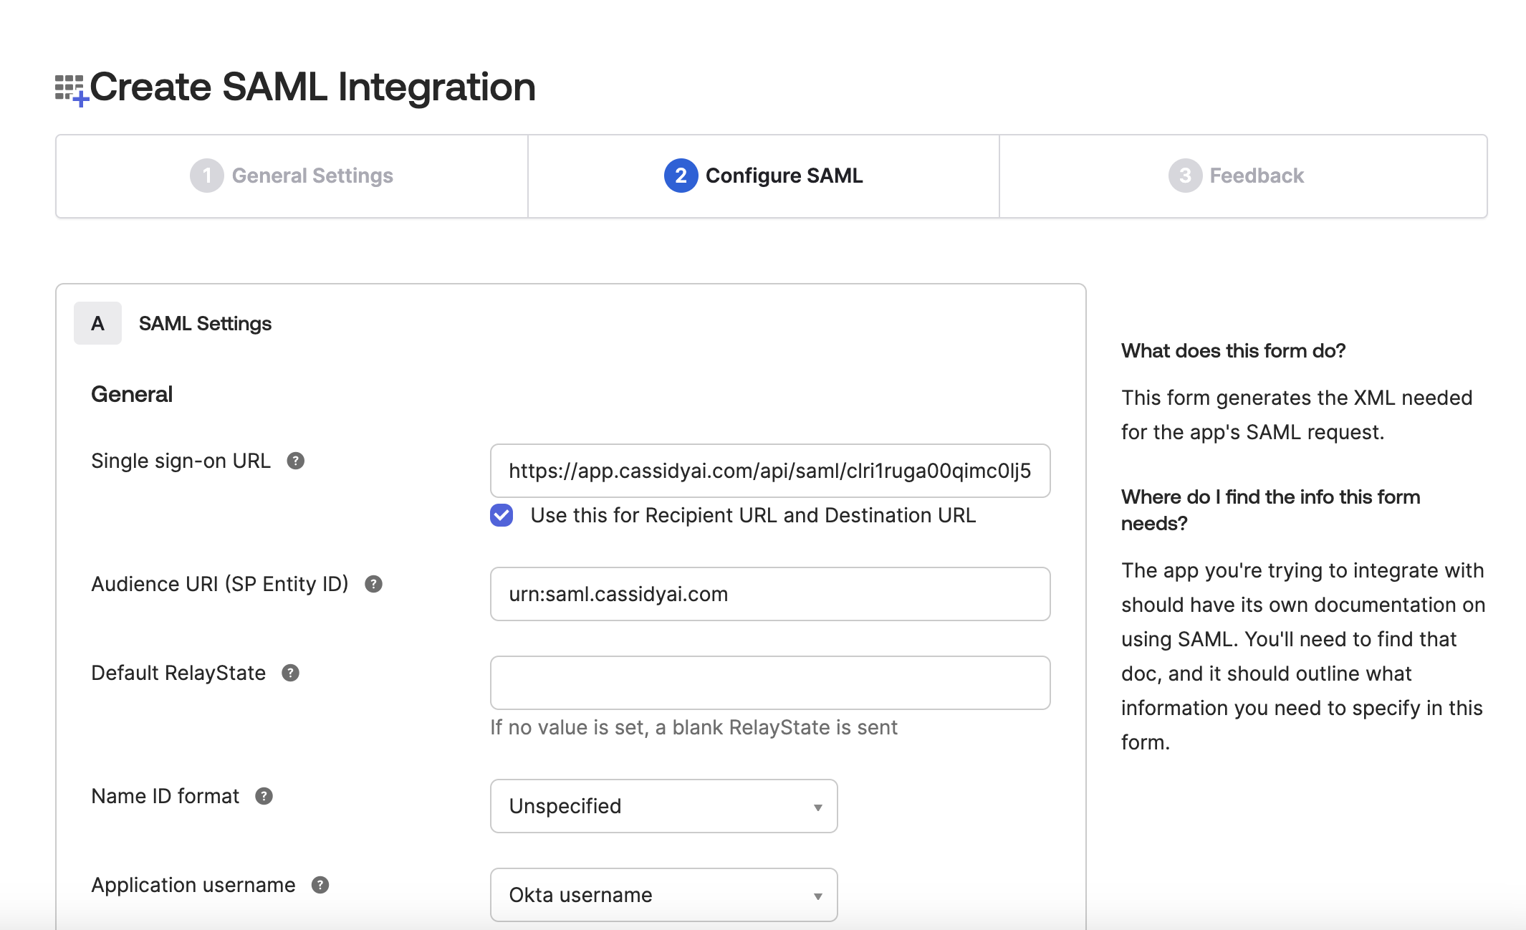Navigate to the Feedback step
Screen dimensions: 1526x930
coord(1254,176)
